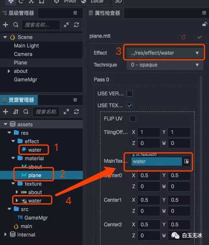Enable the FLIP UV checkbox
Image resolution: width=209 pixels, height=245 pixels.
pyautogui.click(x=133, y=119)
